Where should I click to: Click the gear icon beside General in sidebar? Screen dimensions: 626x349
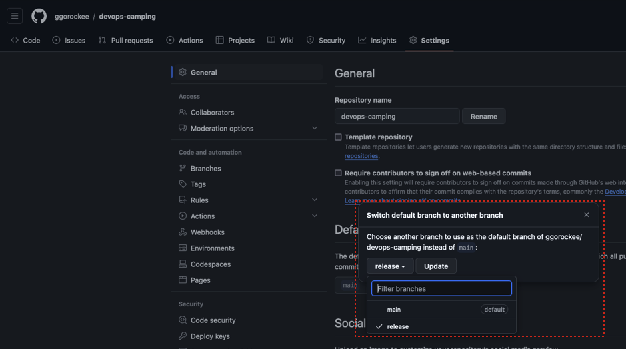pyautogui.click(x=183, y=72)
